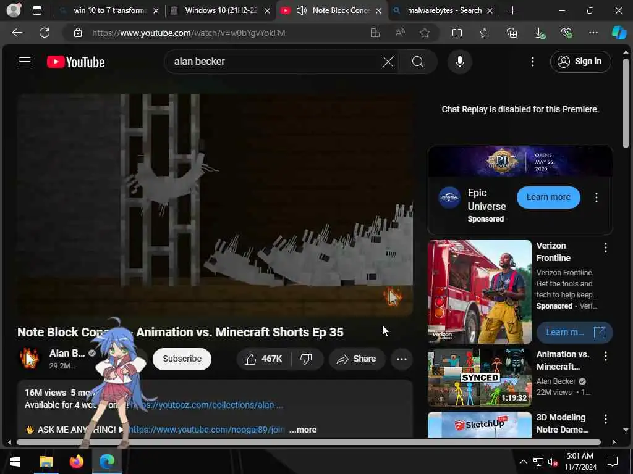
Task: Open the Edge profile avatar
Action: coord(14,10)
